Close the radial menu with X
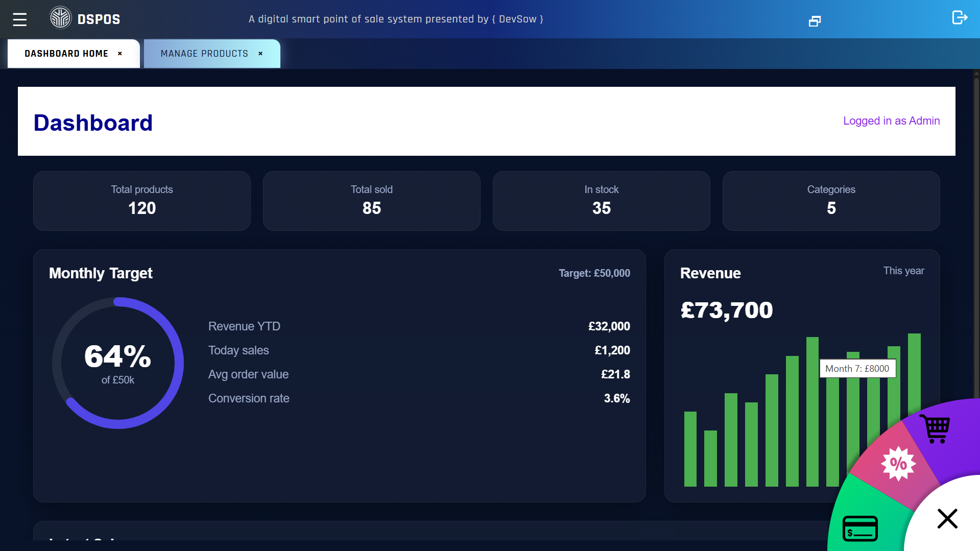The image size is (980, 551). 947,519
